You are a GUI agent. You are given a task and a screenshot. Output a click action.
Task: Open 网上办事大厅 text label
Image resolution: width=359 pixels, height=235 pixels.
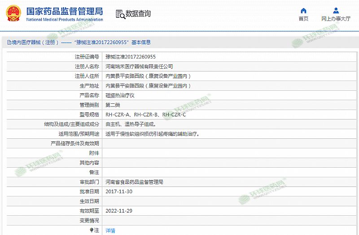pos(336,19)
